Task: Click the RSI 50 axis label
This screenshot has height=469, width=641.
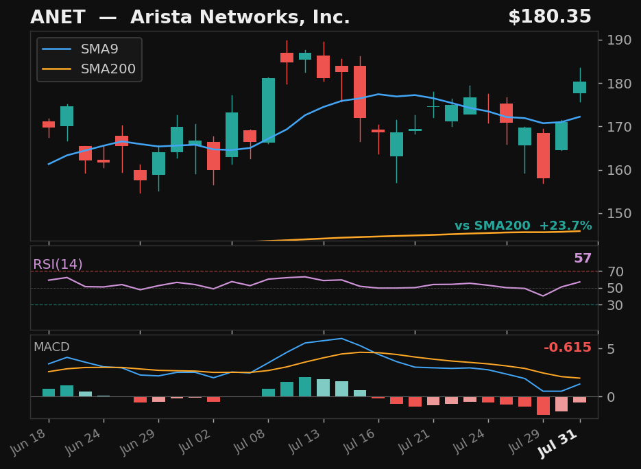Action: (x=615, y=288)
